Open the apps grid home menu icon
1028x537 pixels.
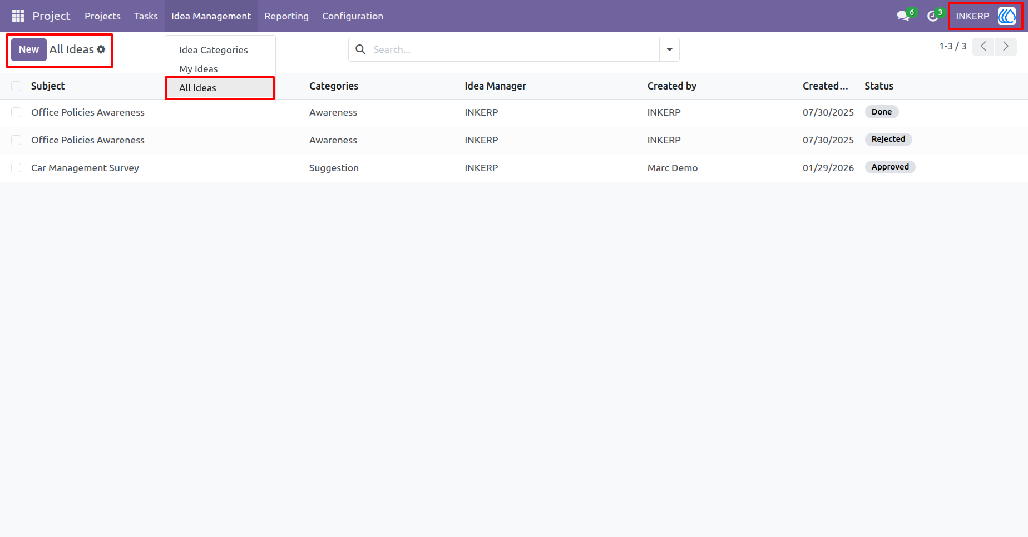point(18,16)
